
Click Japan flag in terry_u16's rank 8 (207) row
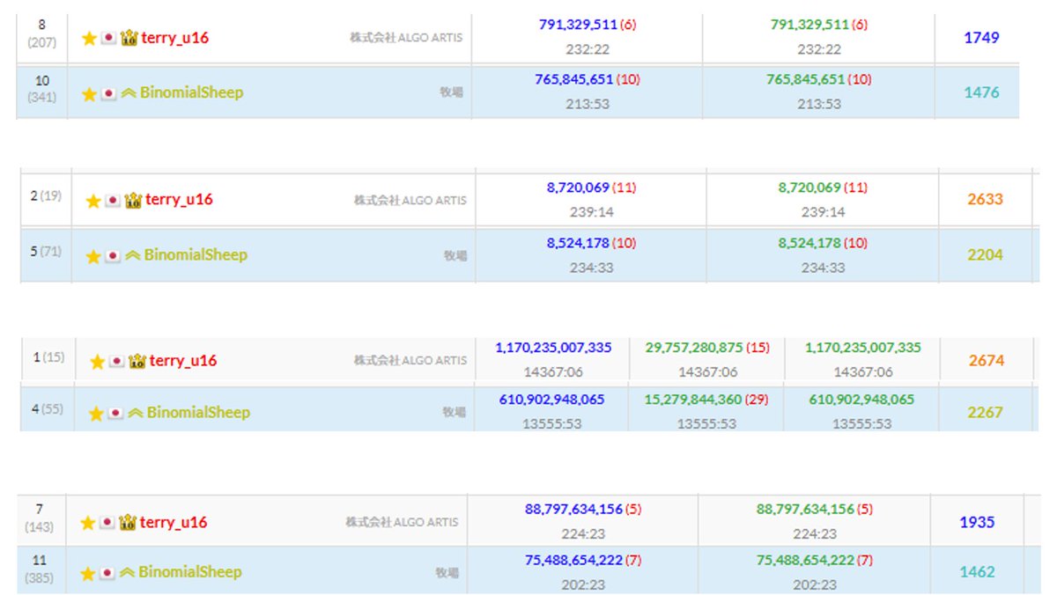(108, 39)
